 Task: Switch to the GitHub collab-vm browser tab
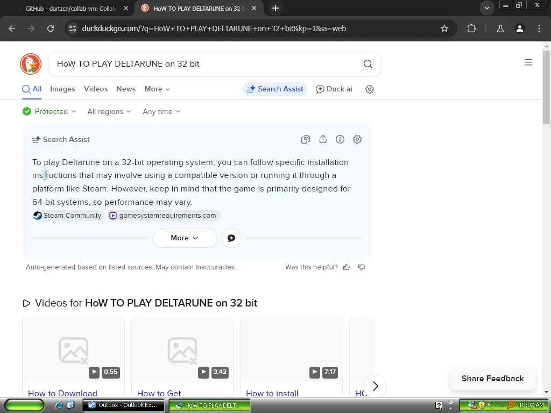point(70,9)
